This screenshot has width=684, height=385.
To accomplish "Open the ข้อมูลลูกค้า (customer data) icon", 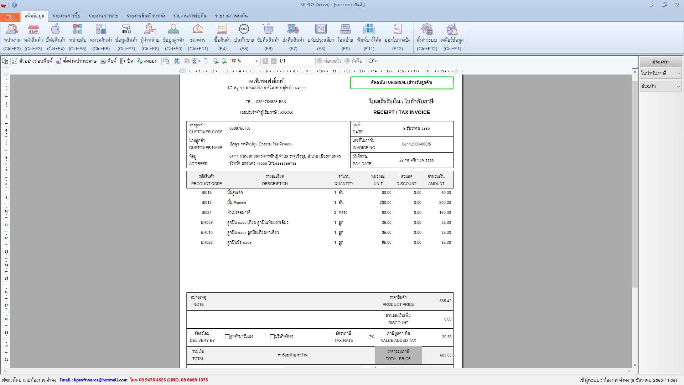I will (173, 37).
